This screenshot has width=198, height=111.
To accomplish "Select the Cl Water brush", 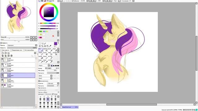I will tap(50, 61).
